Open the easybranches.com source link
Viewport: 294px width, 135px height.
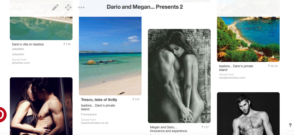click(x=232, y=78)
